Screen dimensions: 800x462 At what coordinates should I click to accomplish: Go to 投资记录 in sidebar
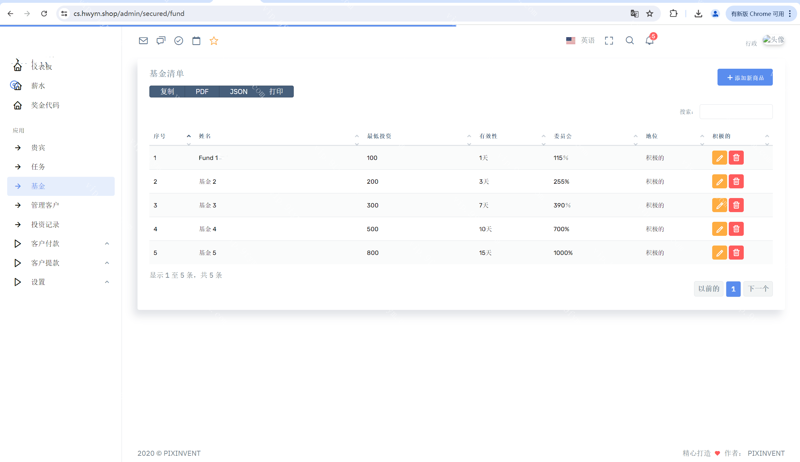(45, 224)
